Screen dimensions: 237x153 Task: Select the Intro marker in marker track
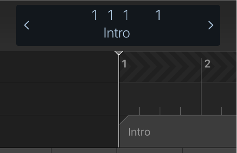point(178,131)
